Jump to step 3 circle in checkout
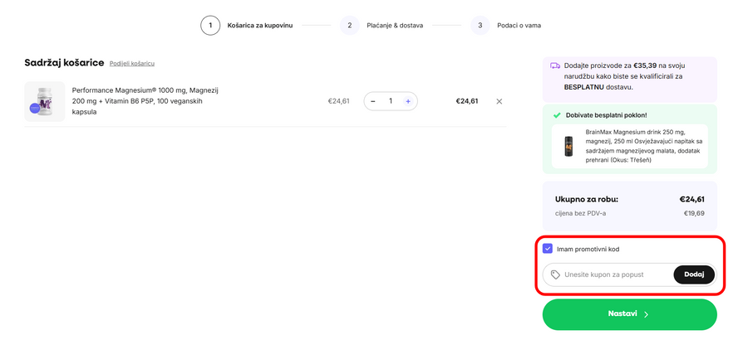Screen dimensions: 748x340 tap(480, 26)
